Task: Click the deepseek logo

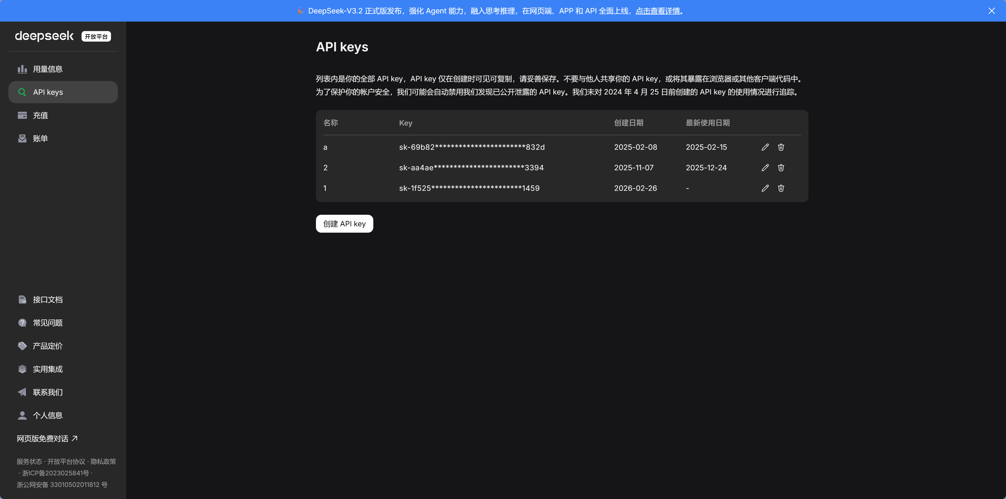Action: tap(44, 36)
